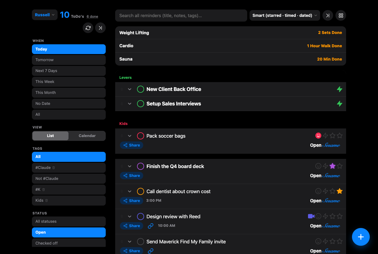The image size is (378, 254).
Task: Click the blue plus add button
Action: 361,237
